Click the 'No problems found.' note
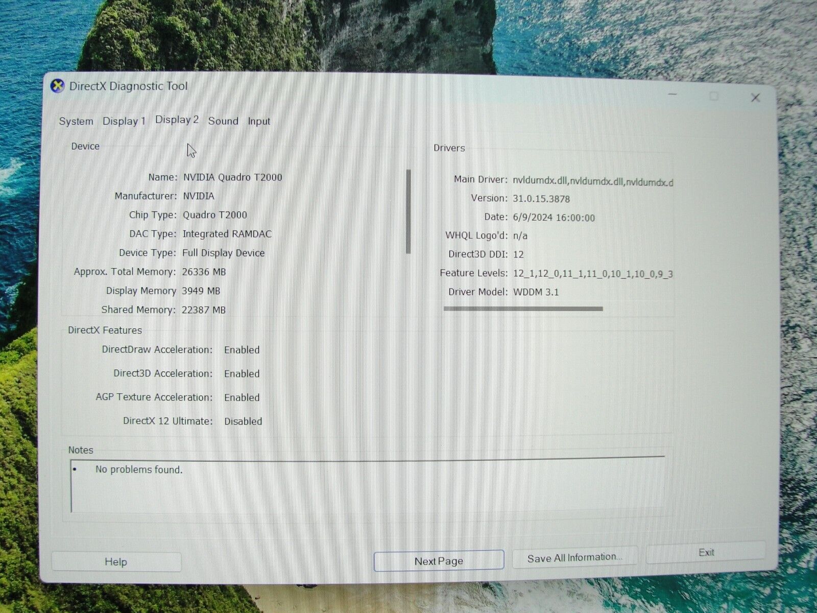Image resolution: width=817 pixels, height=613 pixels. click(x=139, y=469)
